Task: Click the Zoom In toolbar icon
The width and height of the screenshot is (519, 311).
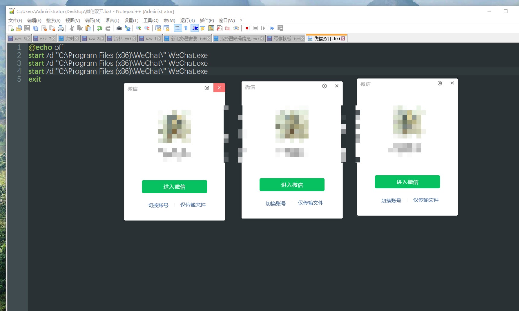Action: [139, 28]
